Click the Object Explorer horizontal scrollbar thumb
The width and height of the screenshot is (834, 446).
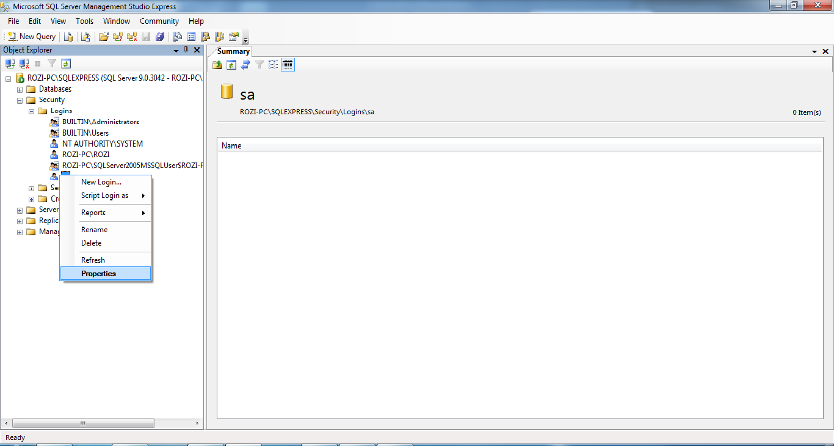[x=83, y=423]
